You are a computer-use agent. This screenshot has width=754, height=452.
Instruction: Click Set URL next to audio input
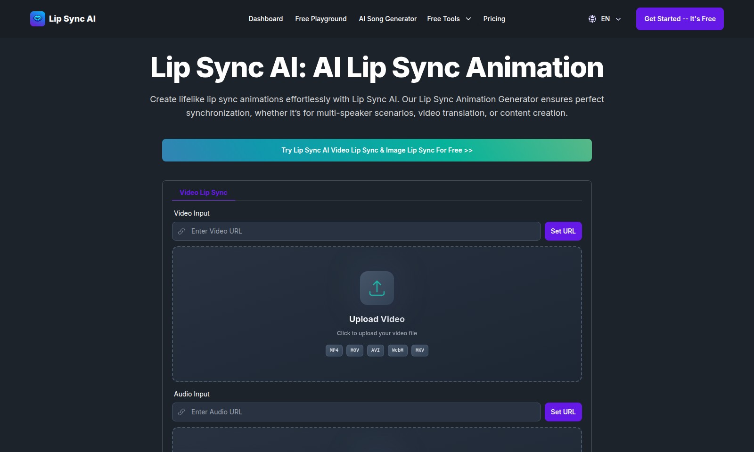(x=563, y=412)
